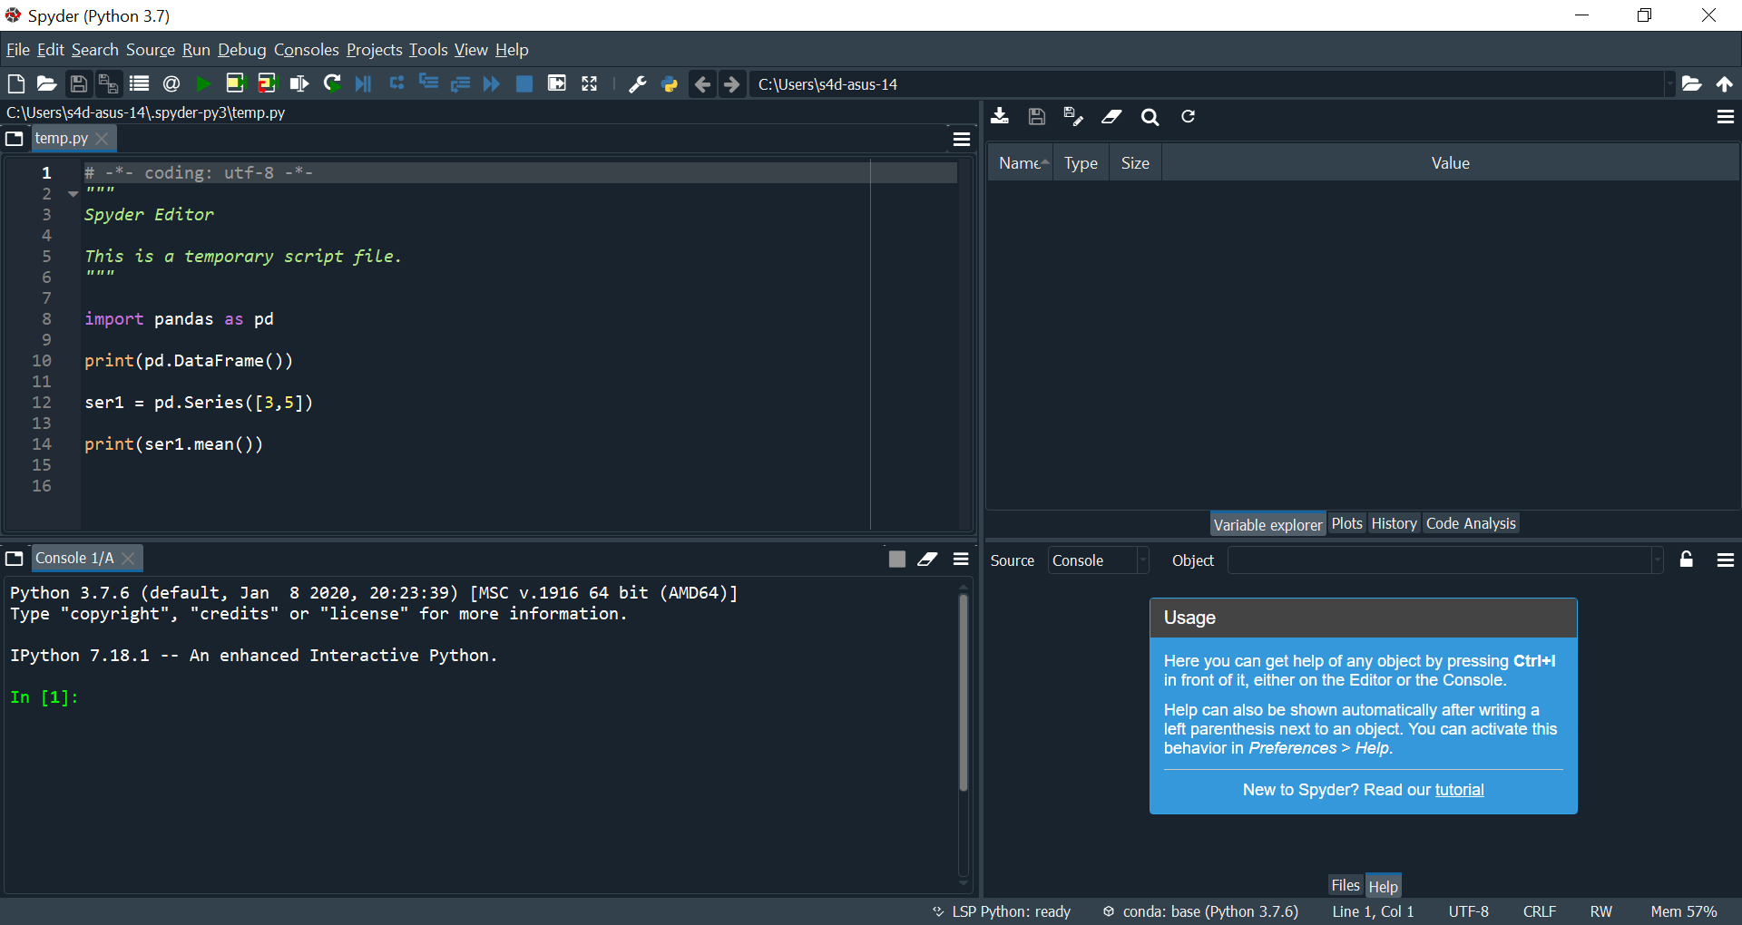Open Preferences via the wrench icon
1742x925 pixels.
tap(638, 84)
